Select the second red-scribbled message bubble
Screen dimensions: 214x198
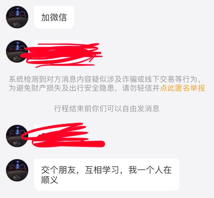tap(63, 135)
